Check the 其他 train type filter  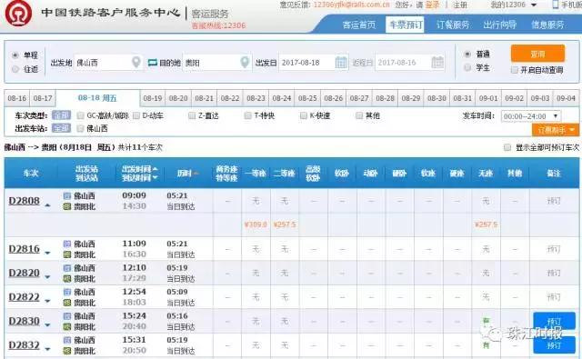coord(359,115)
